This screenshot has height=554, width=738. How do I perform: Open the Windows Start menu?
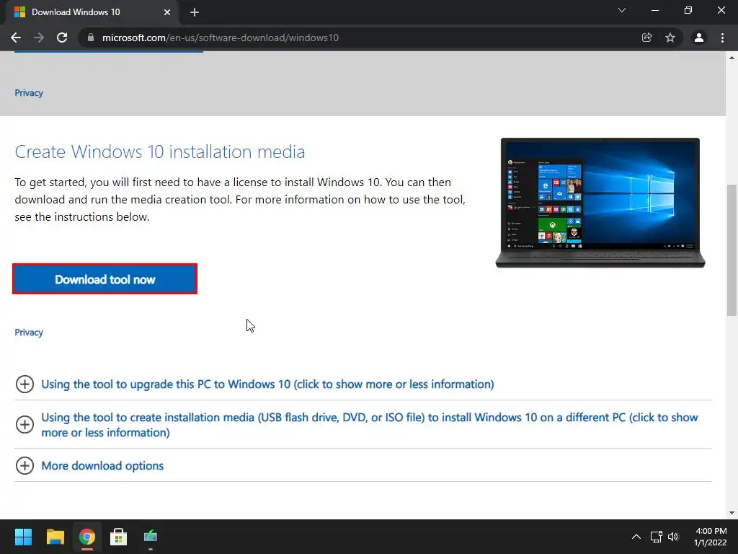[x=23, y=537]
